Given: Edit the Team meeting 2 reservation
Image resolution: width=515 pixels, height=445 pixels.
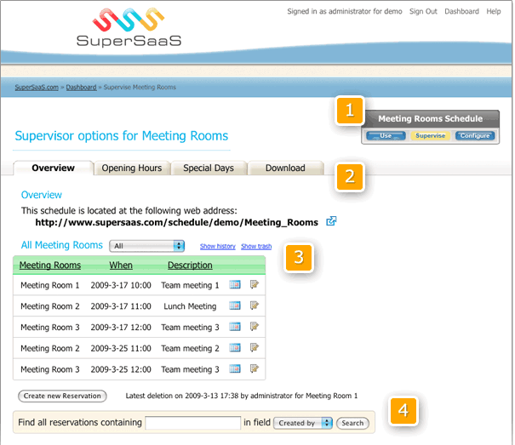Looking at the screenshot, I should [255, 347].
